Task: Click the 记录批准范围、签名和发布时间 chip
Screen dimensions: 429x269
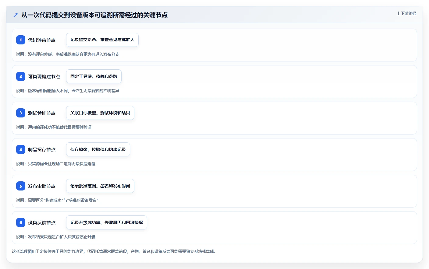Action: (x=100, y=186)
